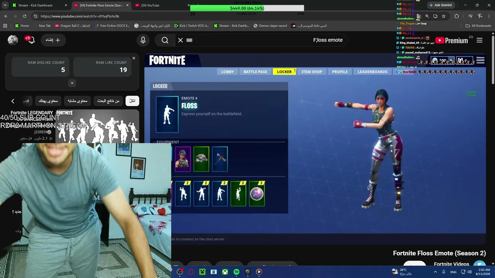Reload the YouTube page
Image resolution: width=495 pixels, height=278 pixels.
[x=24, y=16]
